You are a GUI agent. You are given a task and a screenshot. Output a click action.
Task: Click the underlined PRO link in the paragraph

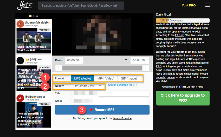pyautogui.click(x=159, y=66)
